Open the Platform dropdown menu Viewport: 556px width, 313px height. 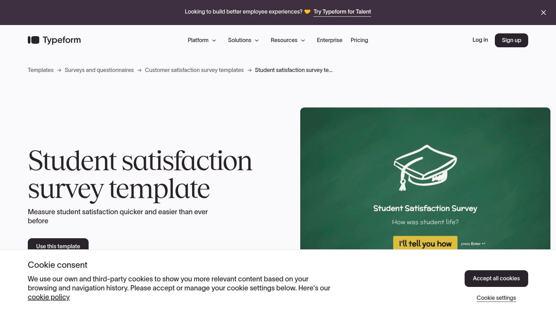pyautogui.click(x=198, y=40)
